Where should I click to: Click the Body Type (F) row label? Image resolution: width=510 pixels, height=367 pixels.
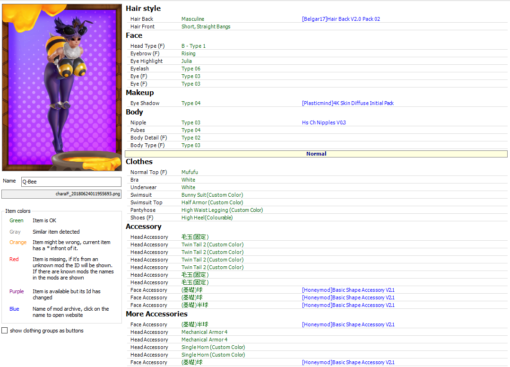coord(147,146)
